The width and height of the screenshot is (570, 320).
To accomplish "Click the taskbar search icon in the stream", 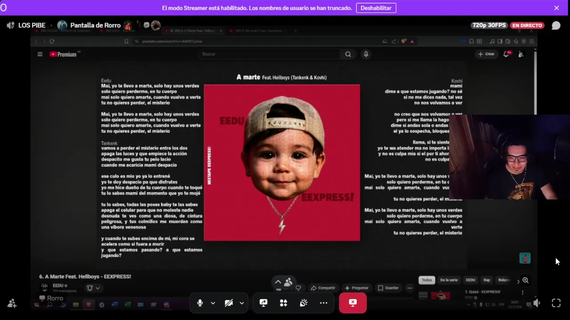I will tap(49, 305).
